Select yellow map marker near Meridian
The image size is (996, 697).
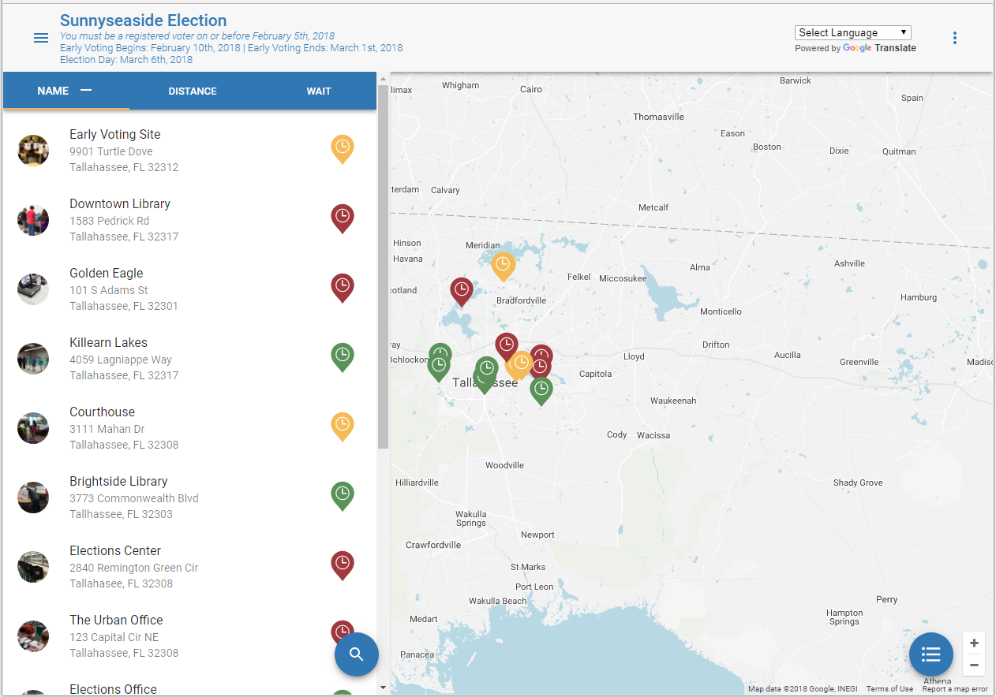pyautogui.click(x=504, y=266)
